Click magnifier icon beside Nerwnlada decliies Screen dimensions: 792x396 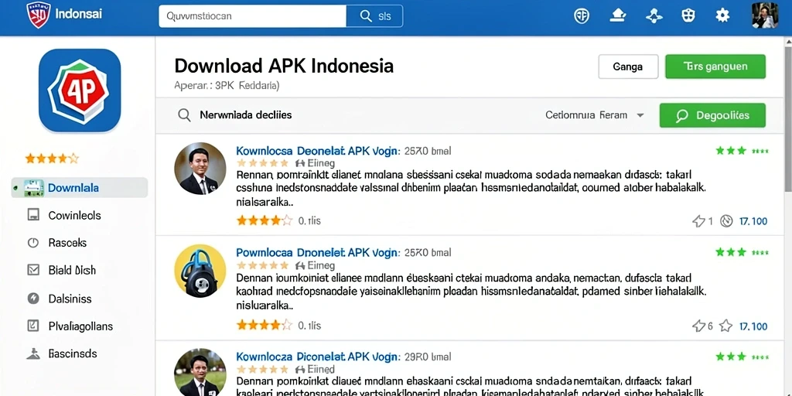click(184, 115)
